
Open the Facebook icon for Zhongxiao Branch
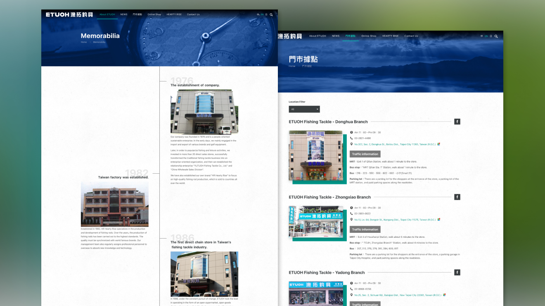tap(457, 197)
